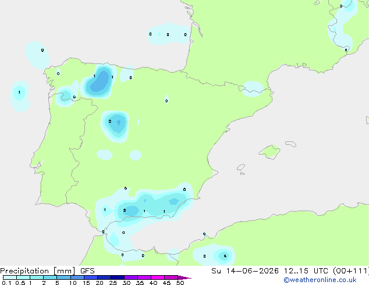The height and width of the screenshot is (285, 369).
Task: Click the '12..15 UTC' time text
Action: click(x=306, y=271)
